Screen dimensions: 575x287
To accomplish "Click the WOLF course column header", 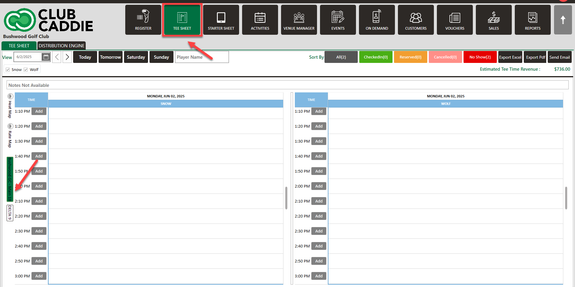I will (446, 104).
